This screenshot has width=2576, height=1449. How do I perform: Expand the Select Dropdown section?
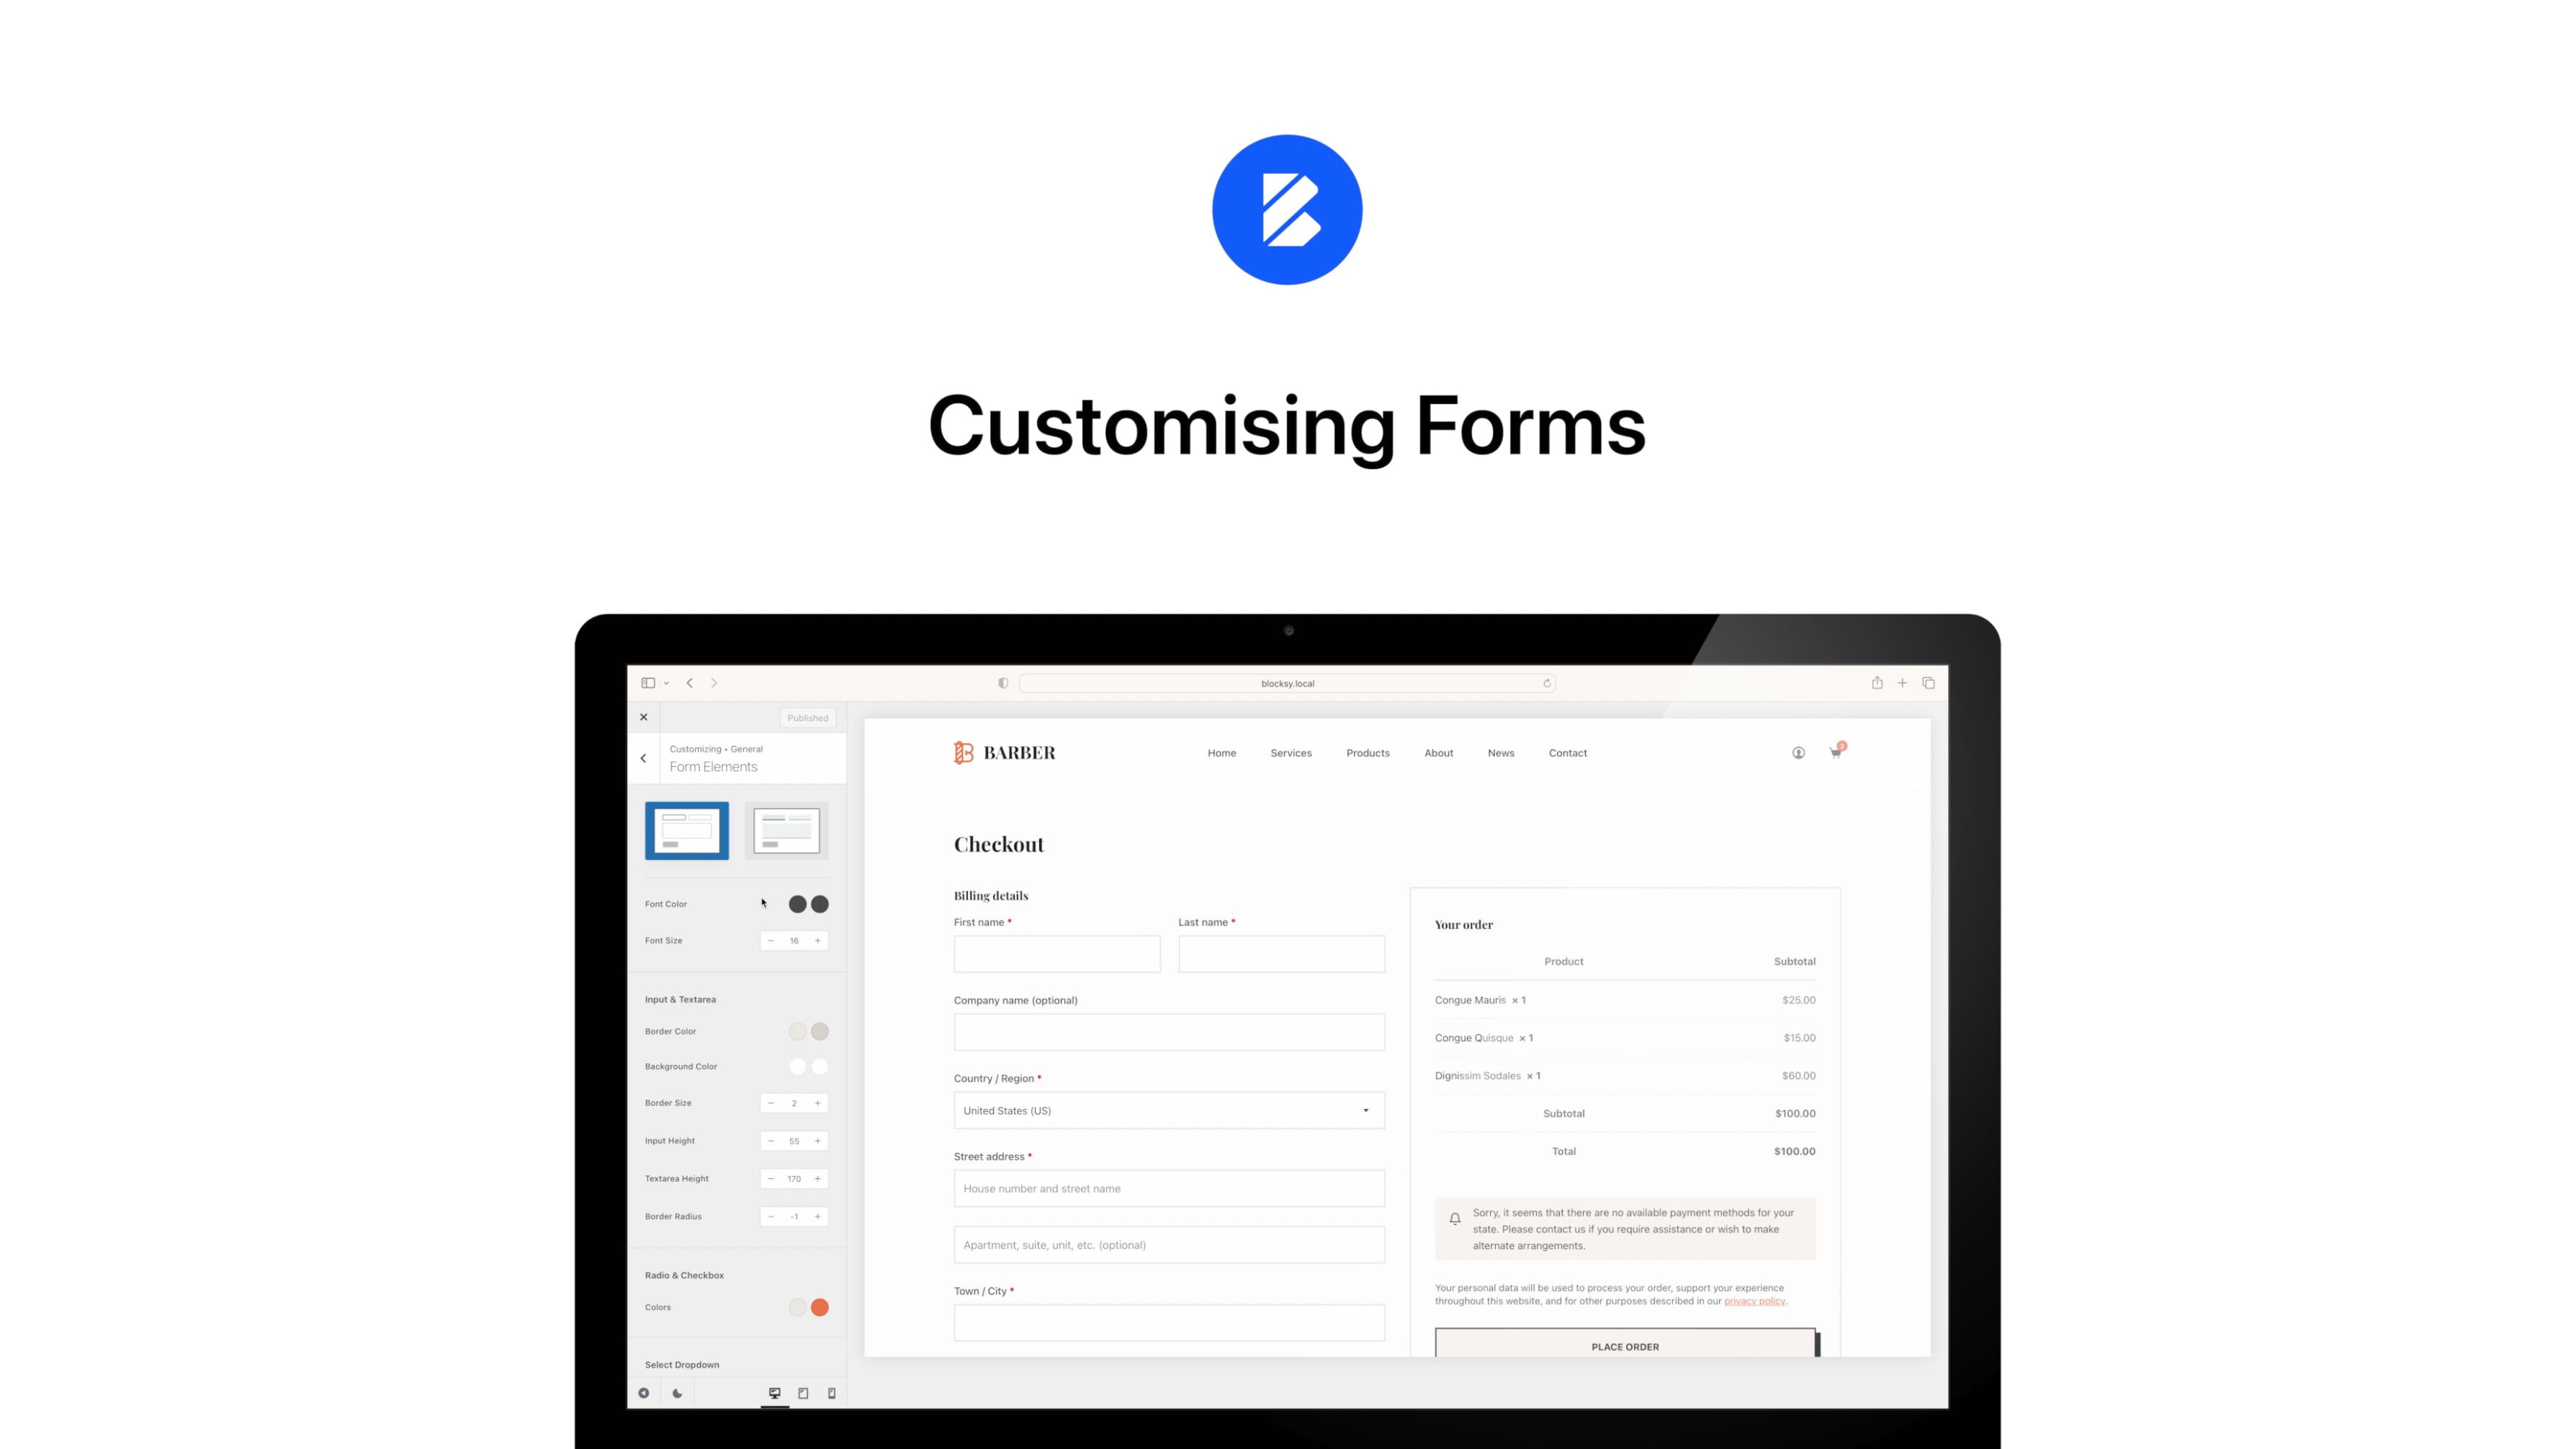coord(681,1364)
